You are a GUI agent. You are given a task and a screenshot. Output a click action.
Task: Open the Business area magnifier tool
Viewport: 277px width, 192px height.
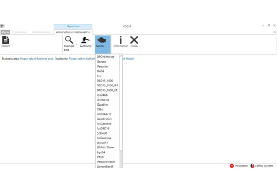pos(69,40)
